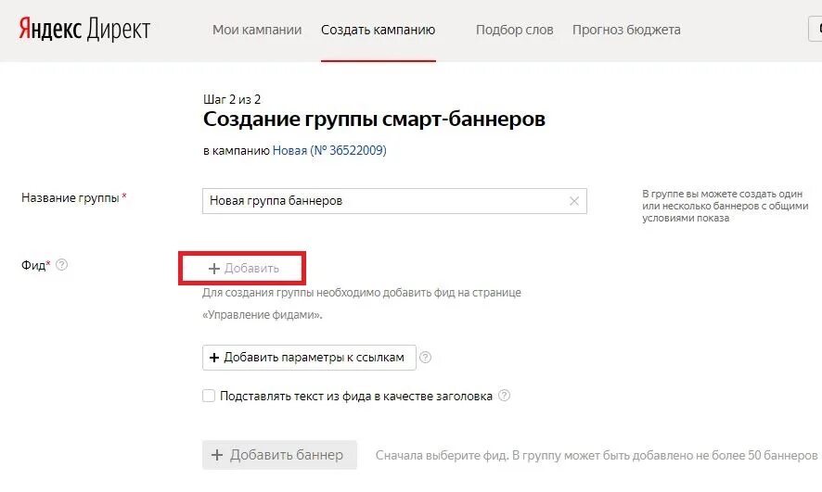Select heading Создание группы смарт-баннеров
This screenshot has width=822, height=492.
pyautogui.click(x=374, y=120)
